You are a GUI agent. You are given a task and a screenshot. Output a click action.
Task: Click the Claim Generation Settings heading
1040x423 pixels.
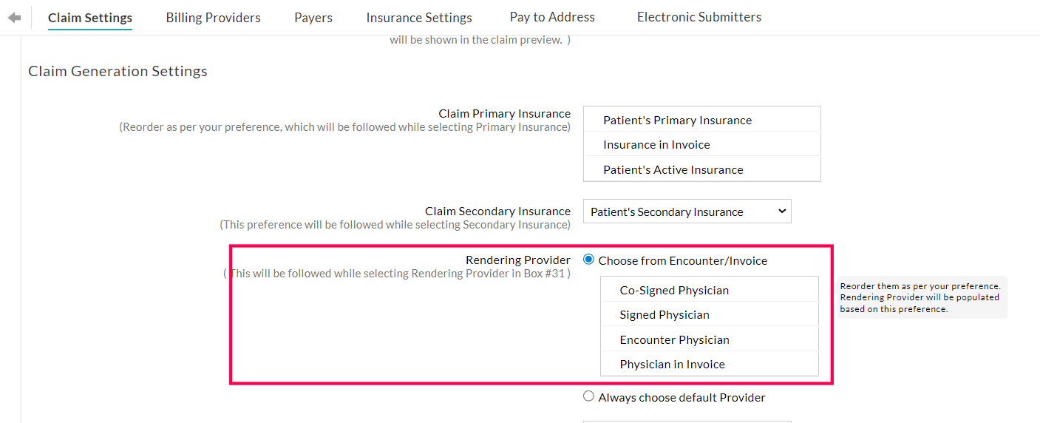(118, 72)
